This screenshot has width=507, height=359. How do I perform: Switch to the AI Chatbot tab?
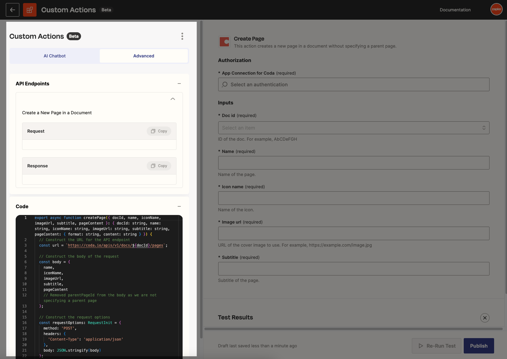[x=55, y=56]
